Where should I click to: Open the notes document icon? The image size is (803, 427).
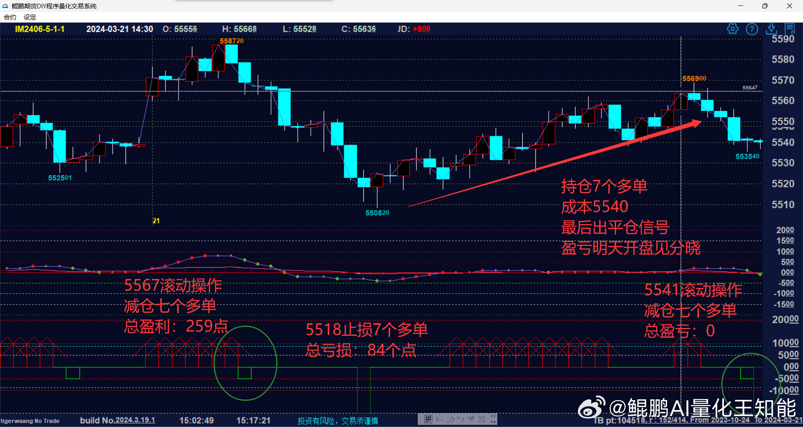click(790, 29)
